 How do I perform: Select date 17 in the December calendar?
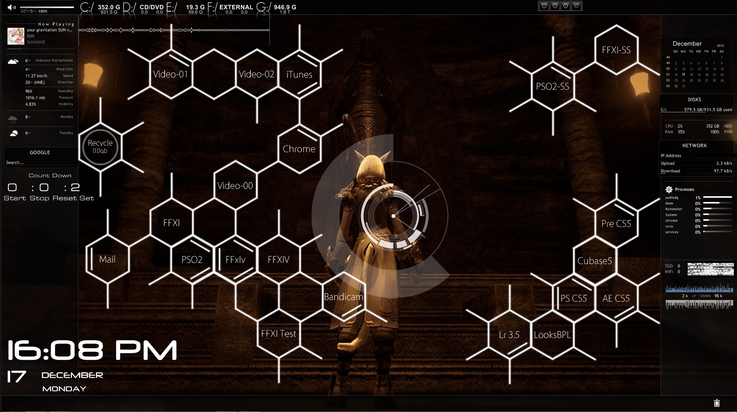coord(683,75)
